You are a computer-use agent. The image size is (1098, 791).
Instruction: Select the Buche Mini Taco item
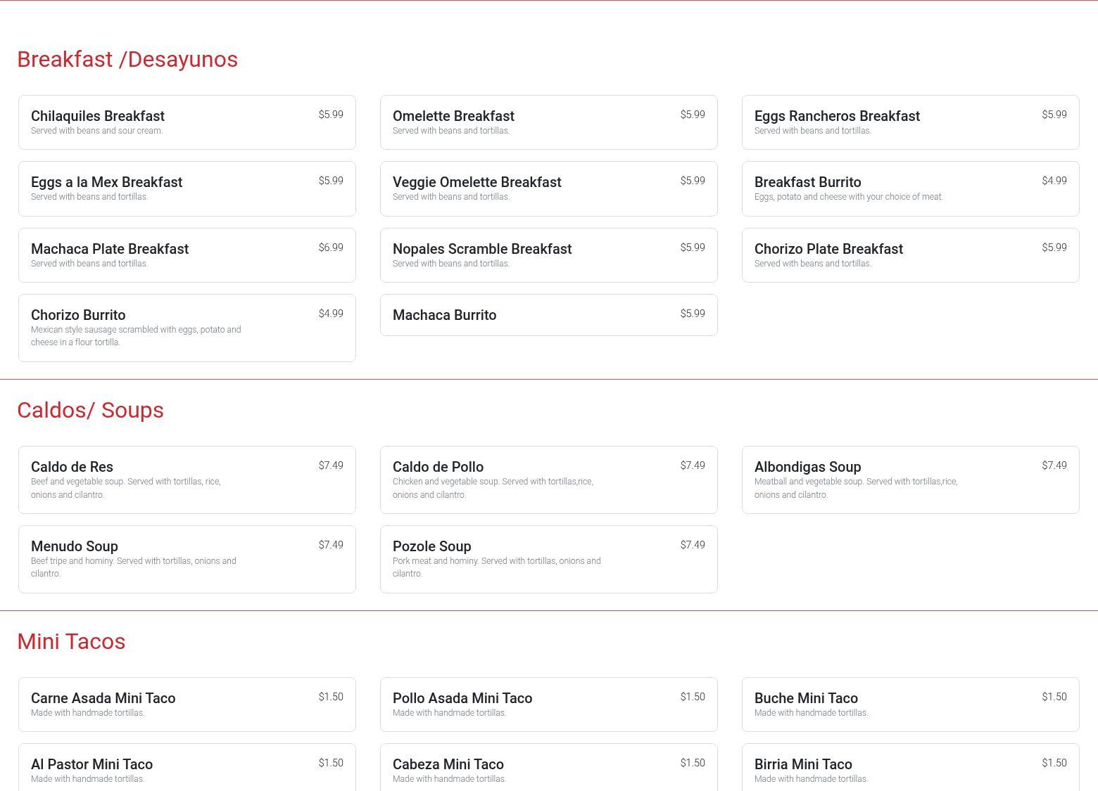[x=910, y=705]
